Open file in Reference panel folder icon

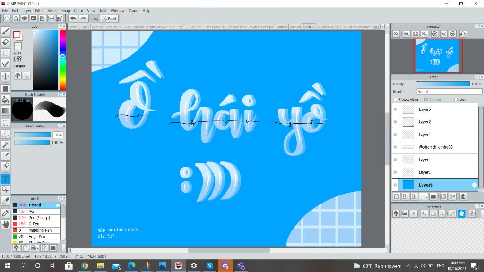(x=405, y=213)
